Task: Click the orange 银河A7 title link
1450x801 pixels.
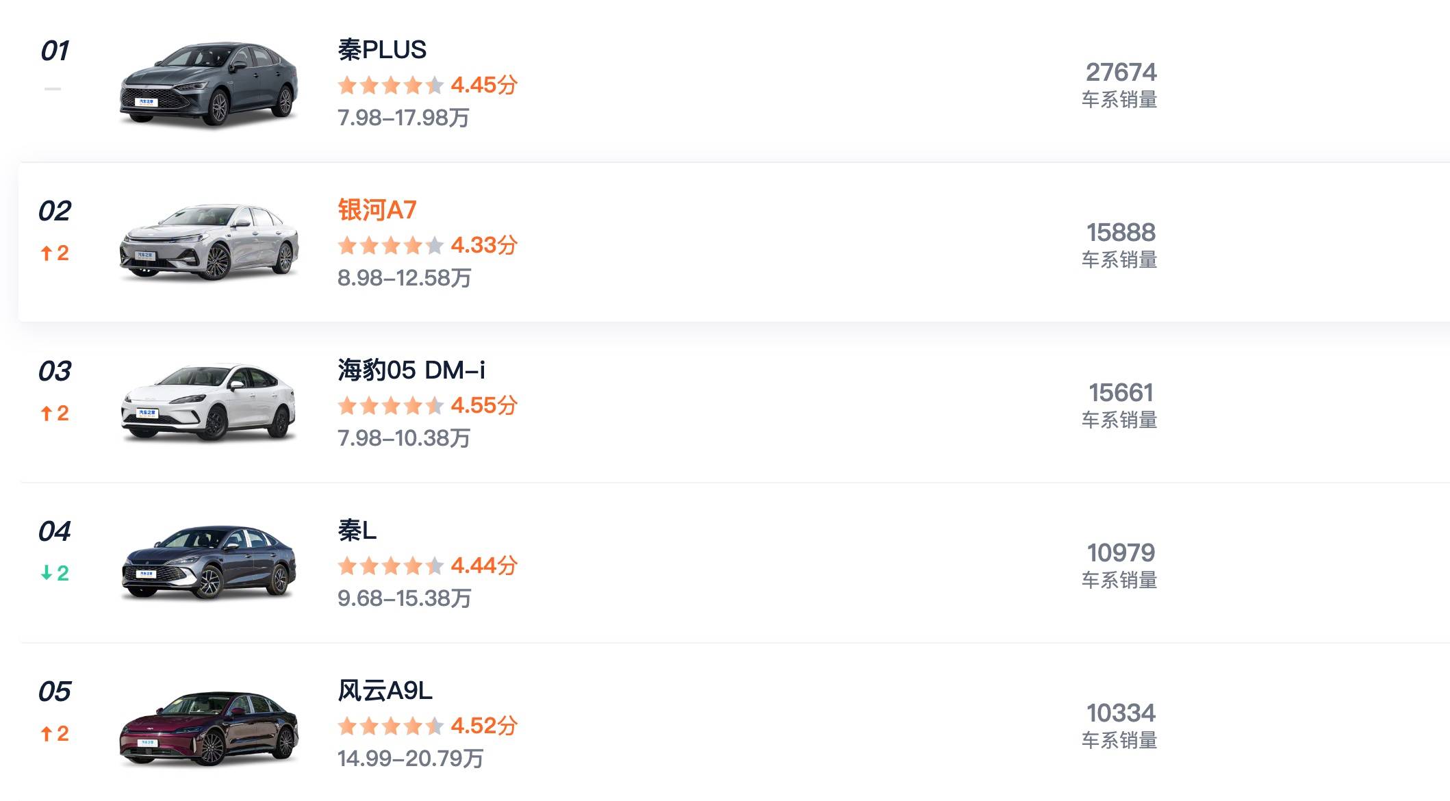Action: click(377, 210)
